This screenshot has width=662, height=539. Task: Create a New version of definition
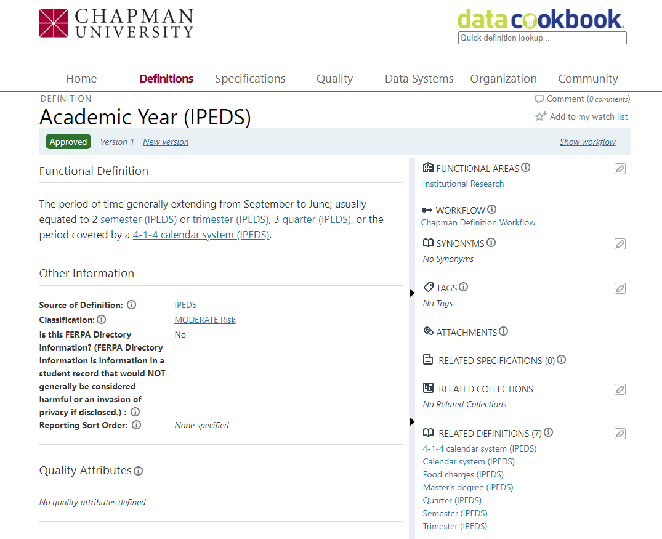(166, 142)
